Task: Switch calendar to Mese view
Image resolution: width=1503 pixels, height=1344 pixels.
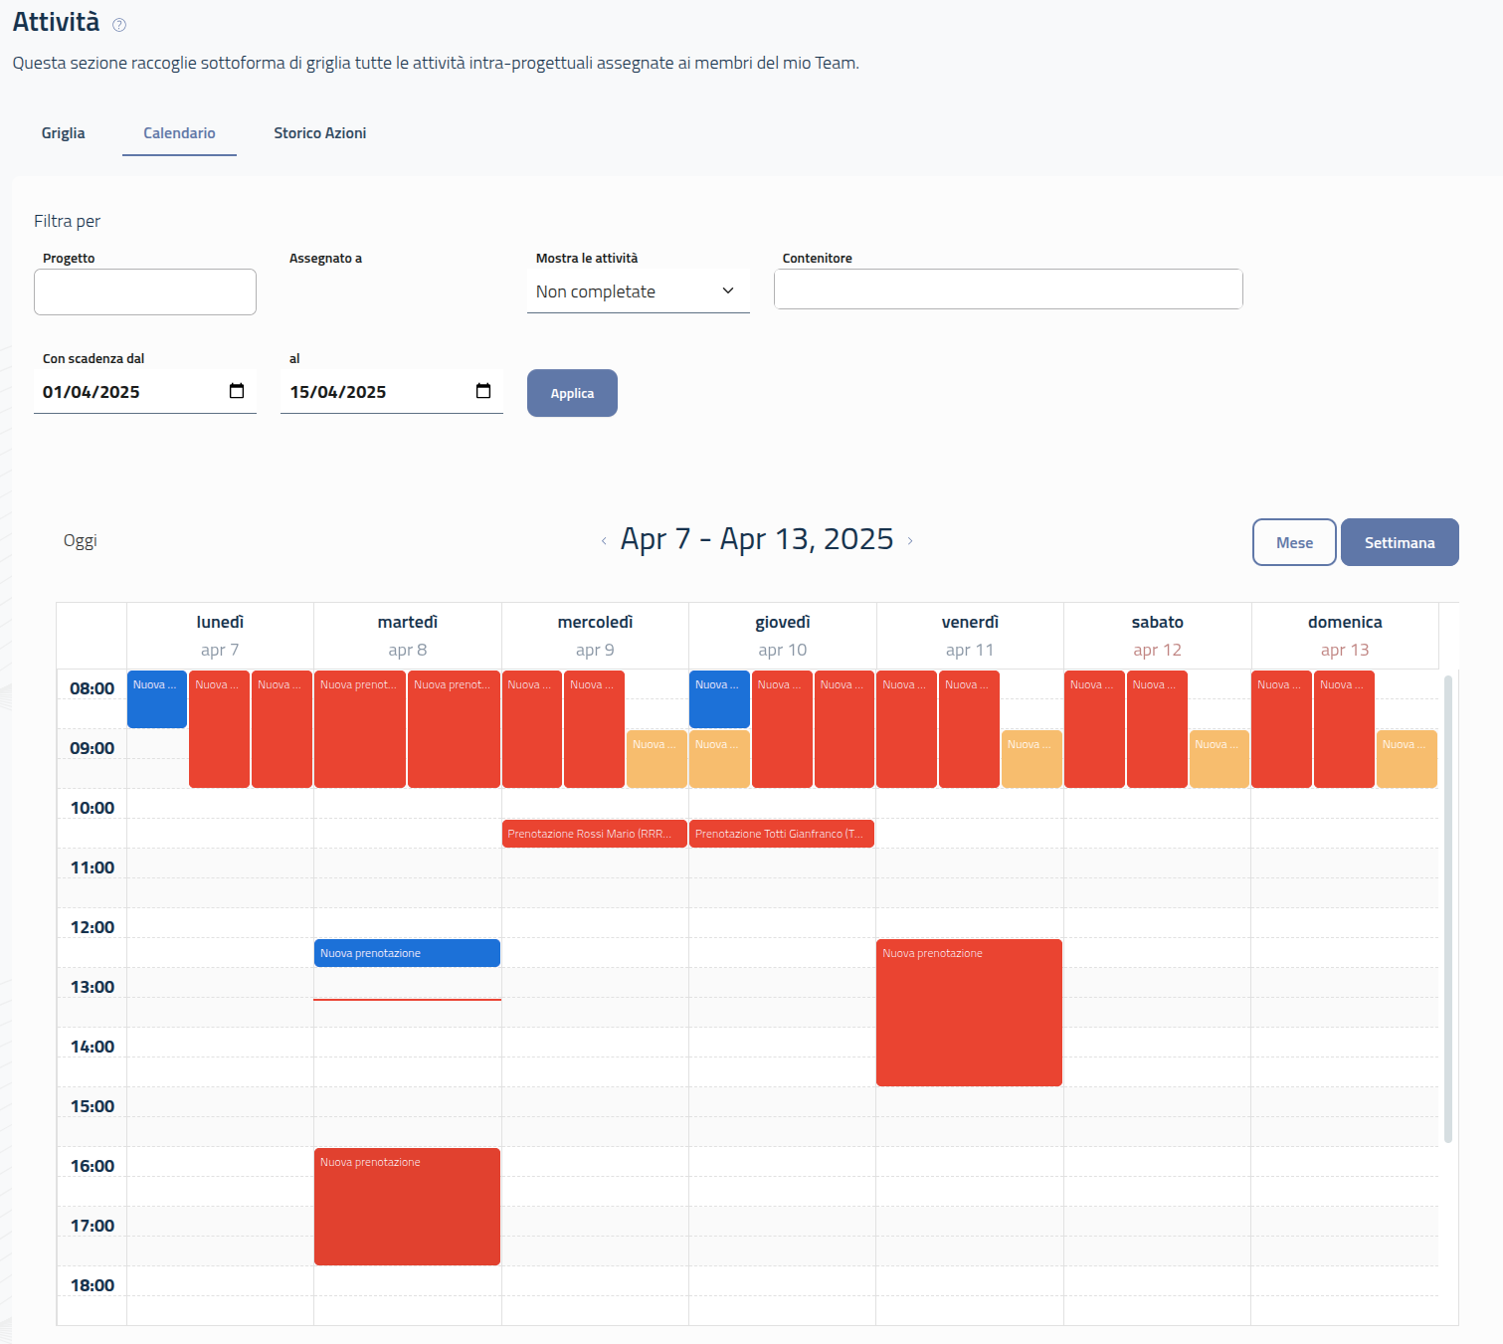Action: coord(1293,542)
